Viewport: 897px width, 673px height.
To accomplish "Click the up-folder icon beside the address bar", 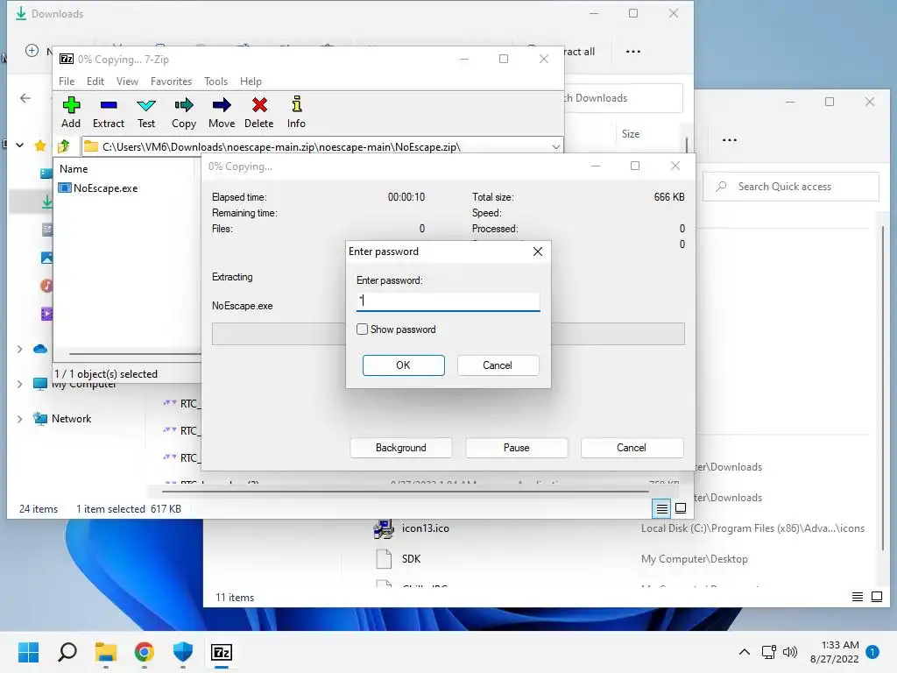I will coord(64,146).
